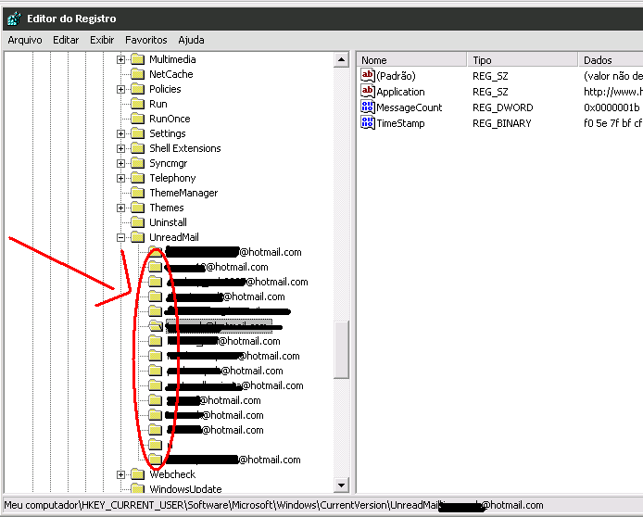Click the WindowsUpdate folder icon
The width and height of the screenshot is (643, 517).
[138, 489]
